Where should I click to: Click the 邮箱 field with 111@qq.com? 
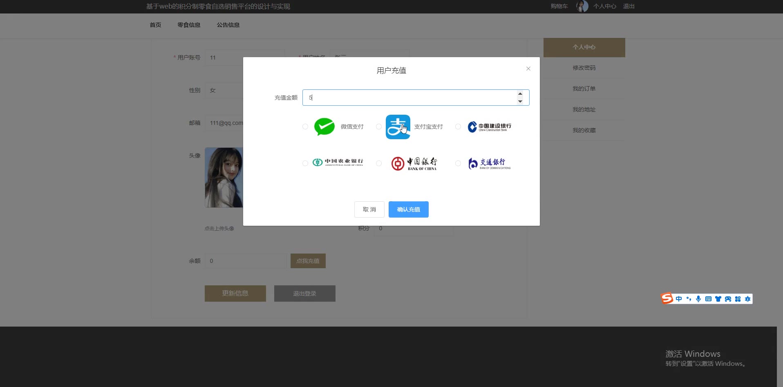tap(224, 123)
